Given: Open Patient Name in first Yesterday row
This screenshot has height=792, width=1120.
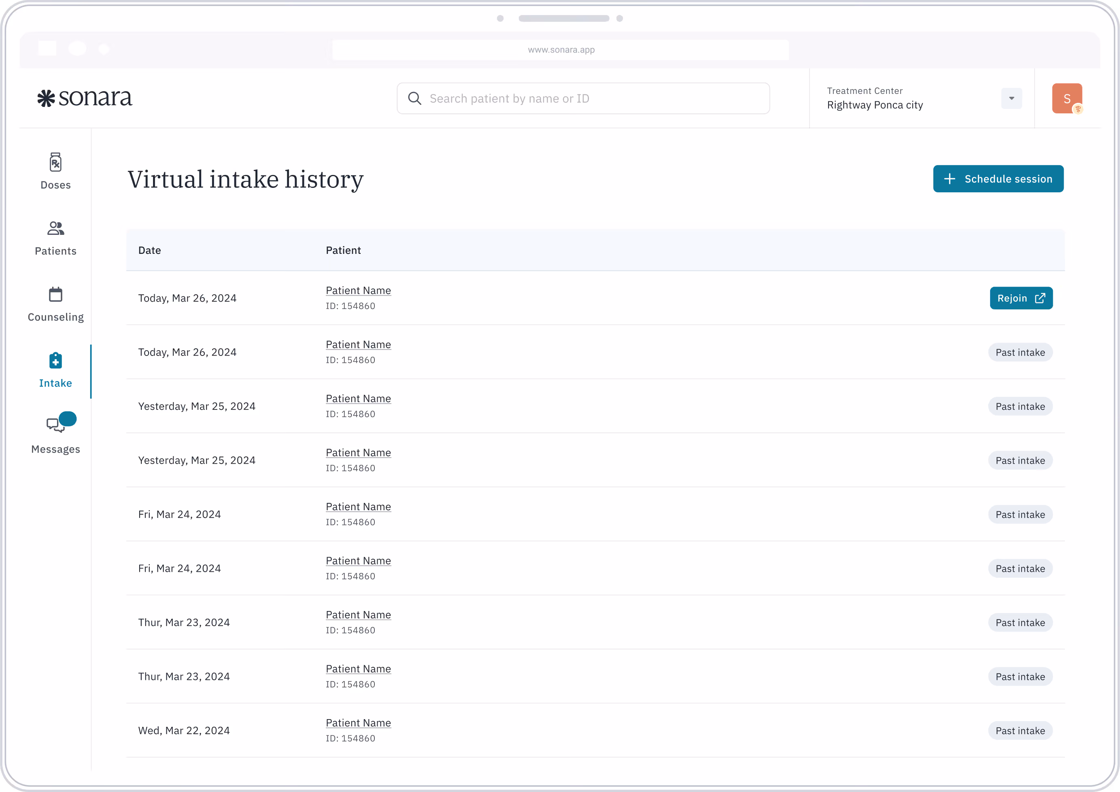Looking at the screenshot, I should coord(358,399).
